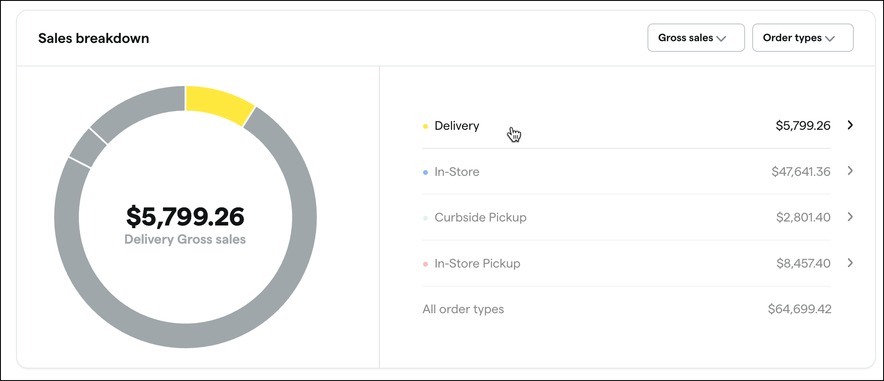Select the Delivery row in the list
The width and height of the screenshot is (884, 381).
tap(621, 126)
